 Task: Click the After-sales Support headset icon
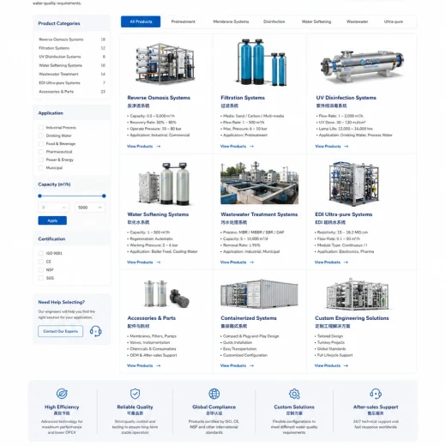[x=376, y=394]
